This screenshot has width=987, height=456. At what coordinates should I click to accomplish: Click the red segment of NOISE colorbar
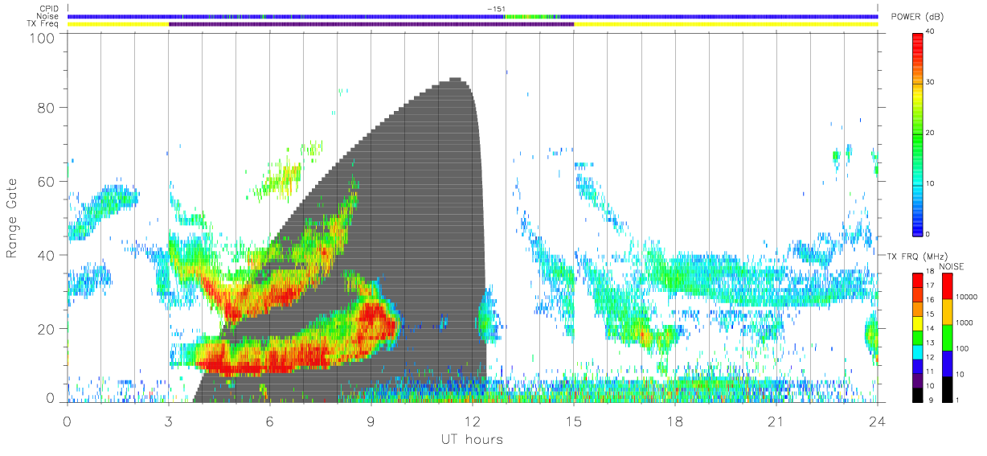tap(947, 286)
